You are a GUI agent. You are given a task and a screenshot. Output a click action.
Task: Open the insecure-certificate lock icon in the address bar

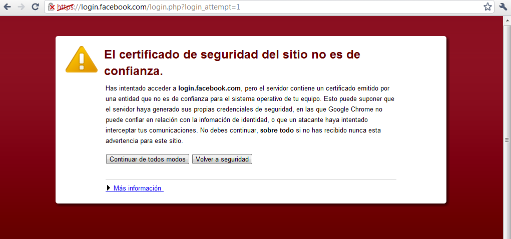pos(51,7)
